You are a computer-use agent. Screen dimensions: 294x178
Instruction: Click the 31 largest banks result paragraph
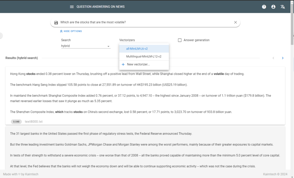pyautogui.click(x=101, y=134)
